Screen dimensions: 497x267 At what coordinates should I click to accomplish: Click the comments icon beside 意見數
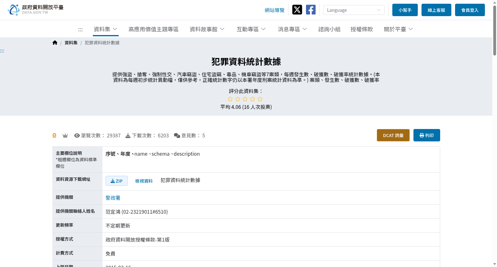177,136
